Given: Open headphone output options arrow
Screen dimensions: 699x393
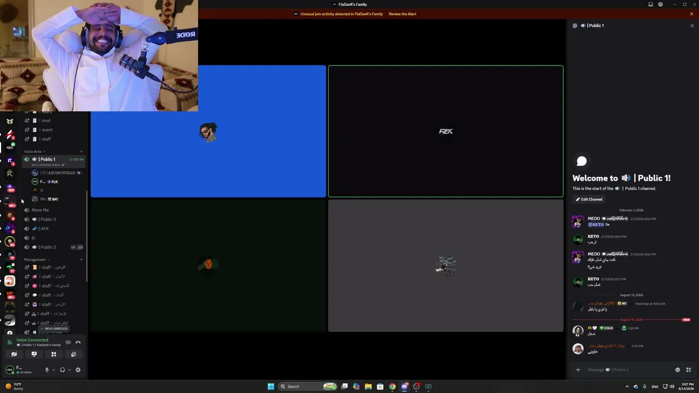Looking at the screenshot, I should pos(69,370).
